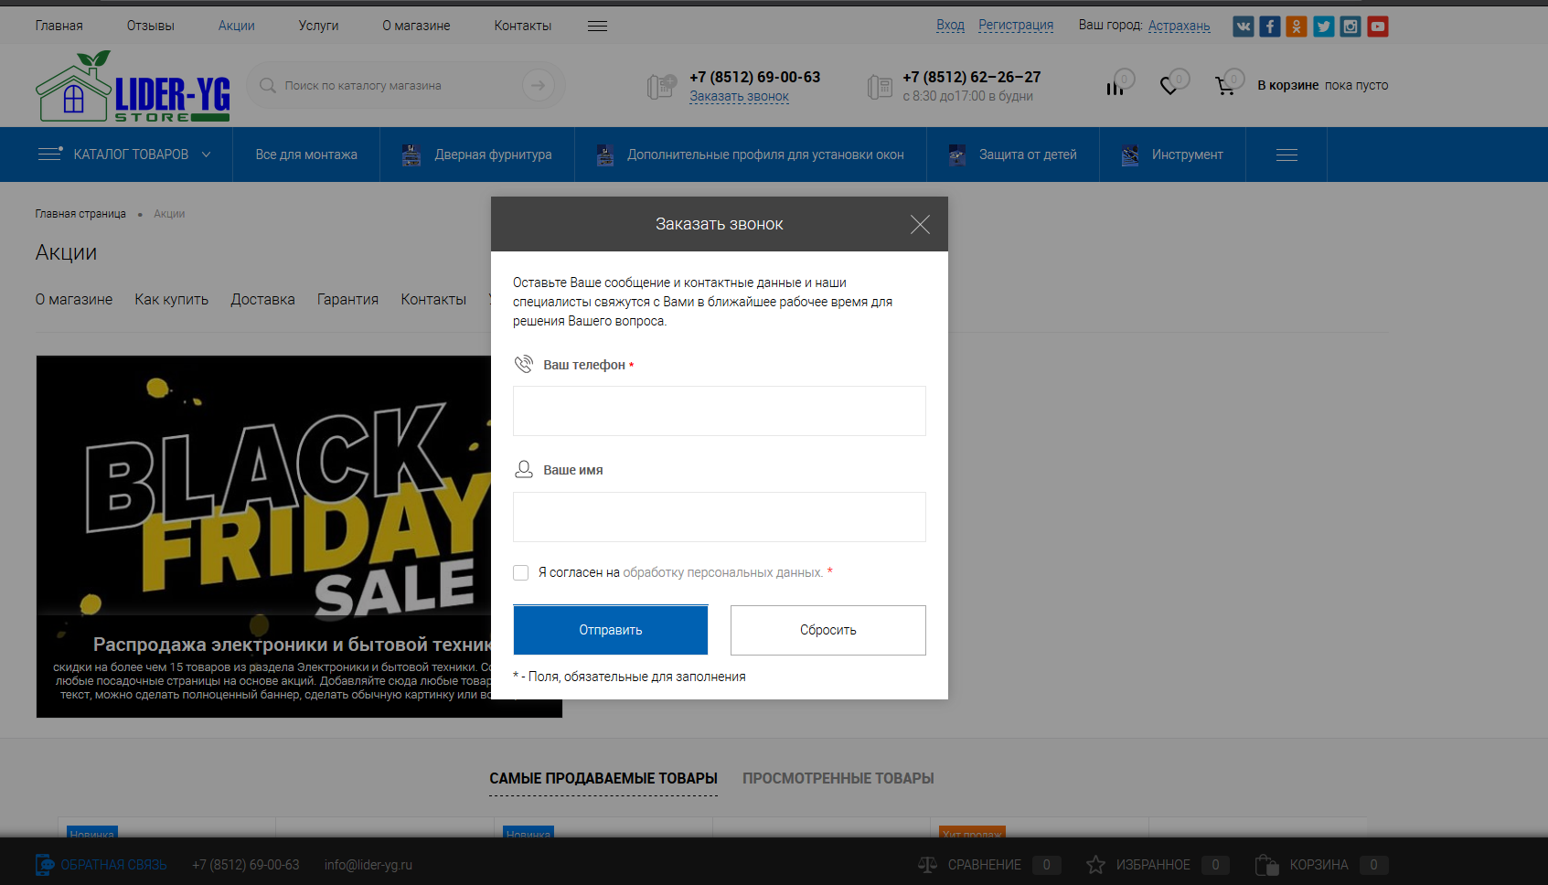Click the Вход link
Screen dimensions: 1548x885
[x=950, y=25]
